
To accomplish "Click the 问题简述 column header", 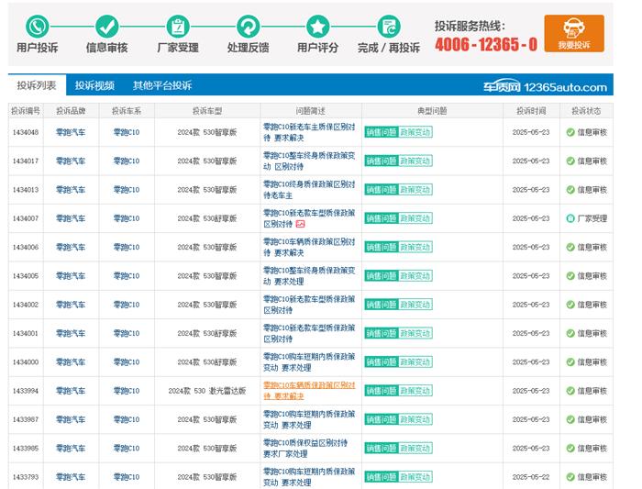I will (x=311, y=111).
